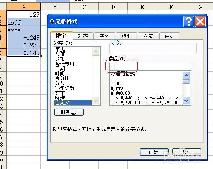Choose 会计专用 category

point(73,64)
